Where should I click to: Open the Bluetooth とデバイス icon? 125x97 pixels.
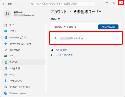click(6, 37)
